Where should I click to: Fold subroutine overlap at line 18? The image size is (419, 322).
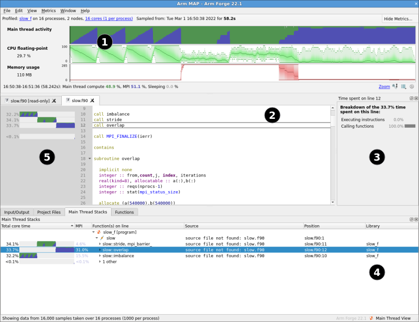tap(90, 159)
